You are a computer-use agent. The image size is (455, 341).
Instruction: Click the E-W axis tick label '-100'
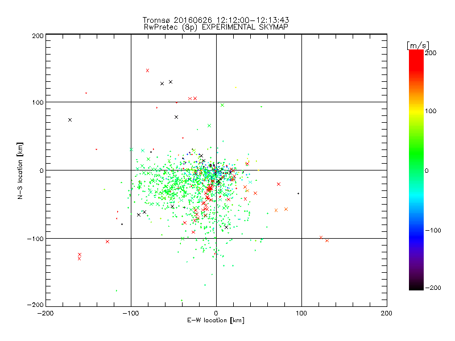[131, 313]
